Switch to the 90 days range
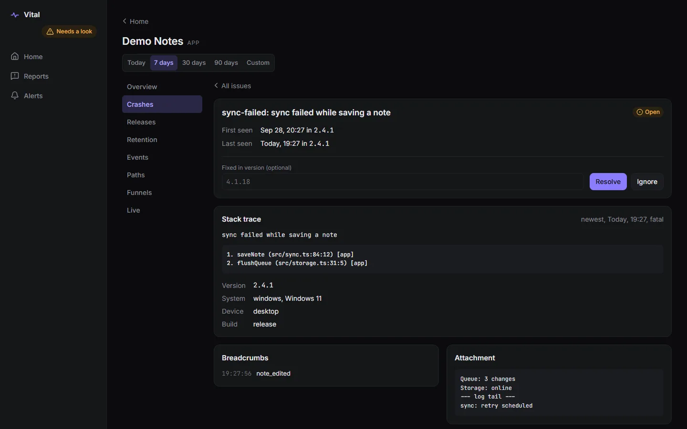 [226, 63]
